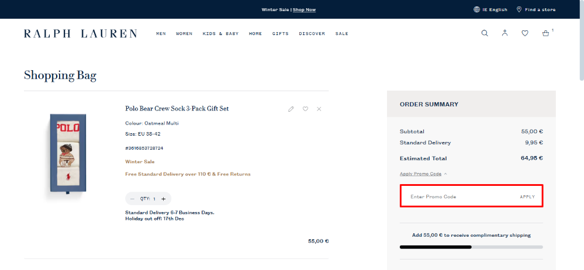584x270 pixels.
Task: Increase quantity with the plus button
Action: tap(163, 199)
